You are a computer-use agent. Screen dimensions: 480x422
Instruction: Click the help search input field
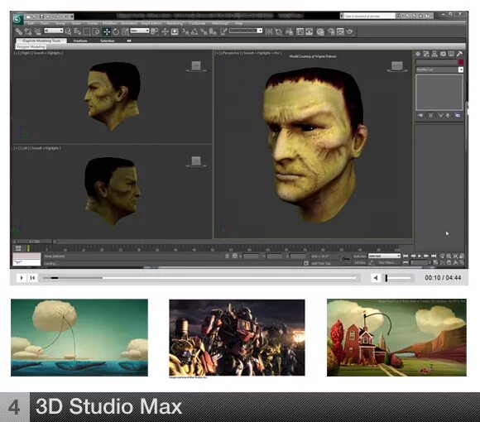[x=368, y=16]
